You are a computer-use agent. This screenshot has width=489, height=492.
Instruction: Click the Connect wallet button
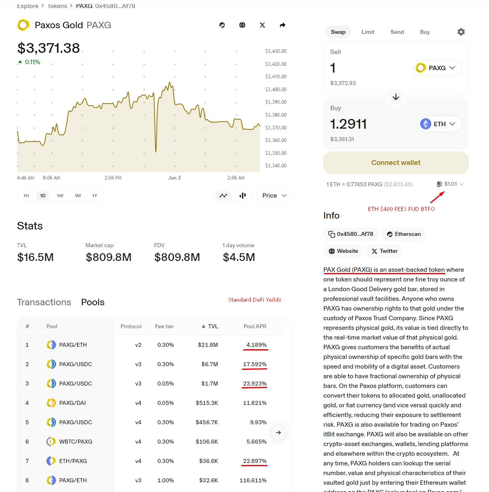396,163
